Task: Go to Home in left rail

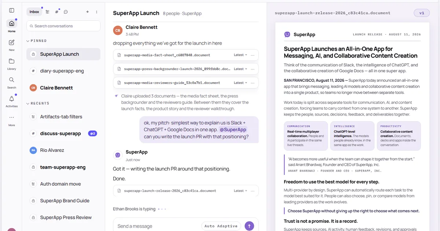Action: click(x=12, y=26)
